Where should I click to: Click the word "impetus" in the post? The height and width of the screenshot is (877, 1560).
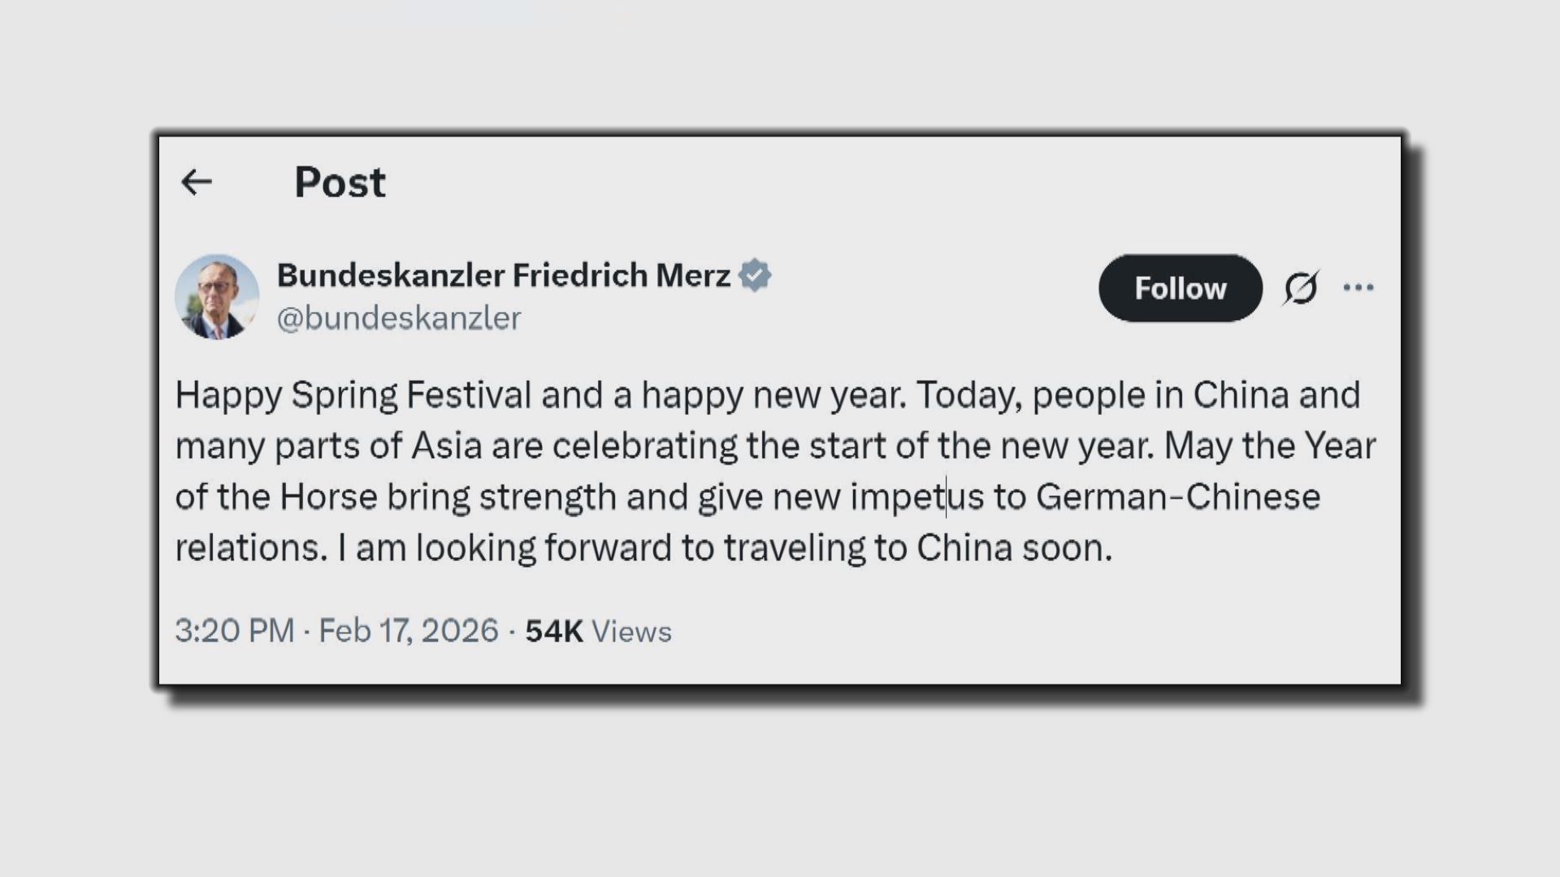pyautogui.click(x=916, y=497)
